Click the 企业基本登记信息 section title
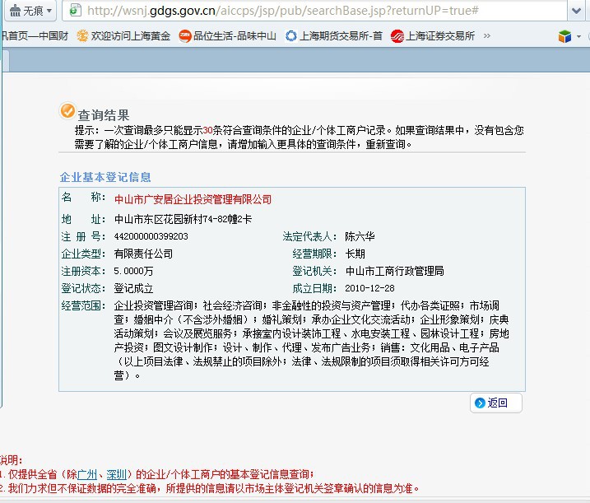 point(105,177)
